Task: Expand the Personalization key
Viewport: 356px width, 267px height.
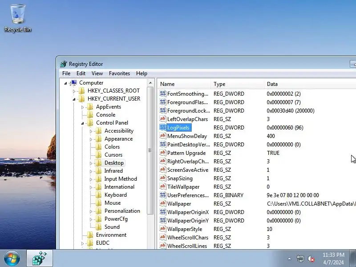Action: click(91, 211)
